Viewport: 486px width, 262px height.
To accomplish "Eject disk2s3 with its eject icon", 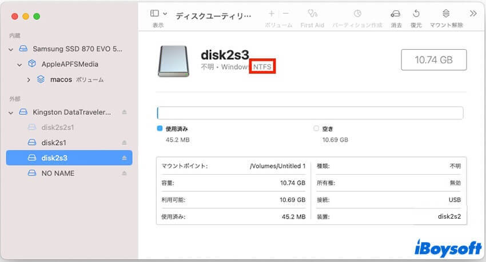I will 124,158.
